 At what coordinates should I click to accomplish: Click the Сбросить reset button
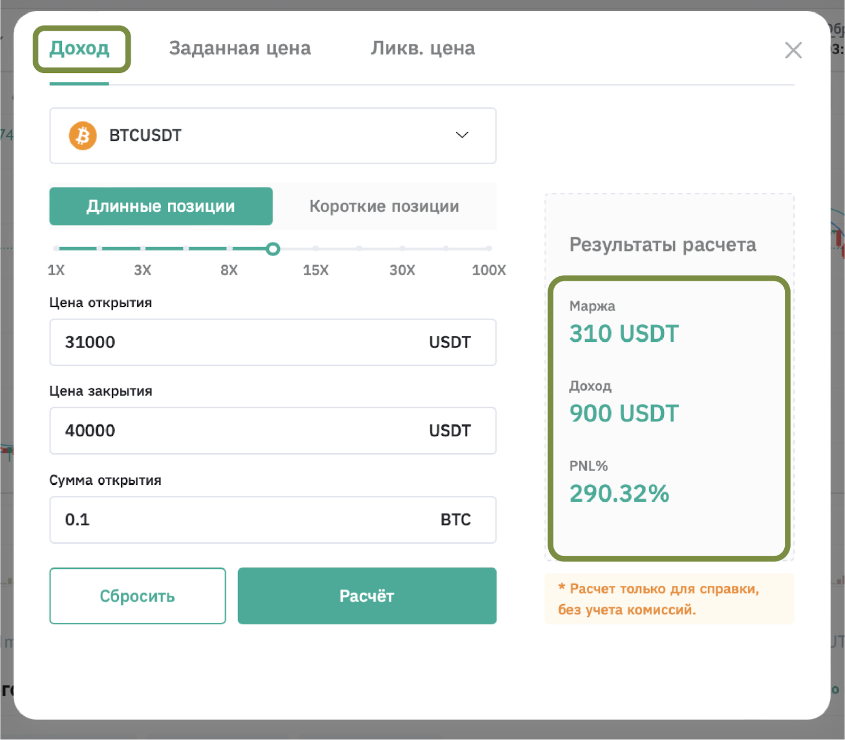(x=137, y=596)
